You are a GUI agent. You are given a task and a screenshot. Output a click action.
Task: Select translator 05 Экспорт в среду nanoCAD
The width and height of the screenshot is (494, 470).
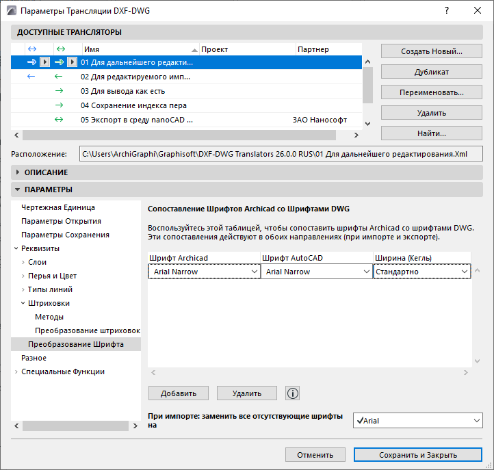(x=186, y=120)
